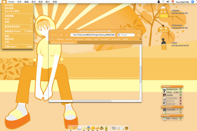Image resolution: width=197 pixels, height=131 pixels.
Task: Open the 窗口 menu
Action: [x=48, y=2]
